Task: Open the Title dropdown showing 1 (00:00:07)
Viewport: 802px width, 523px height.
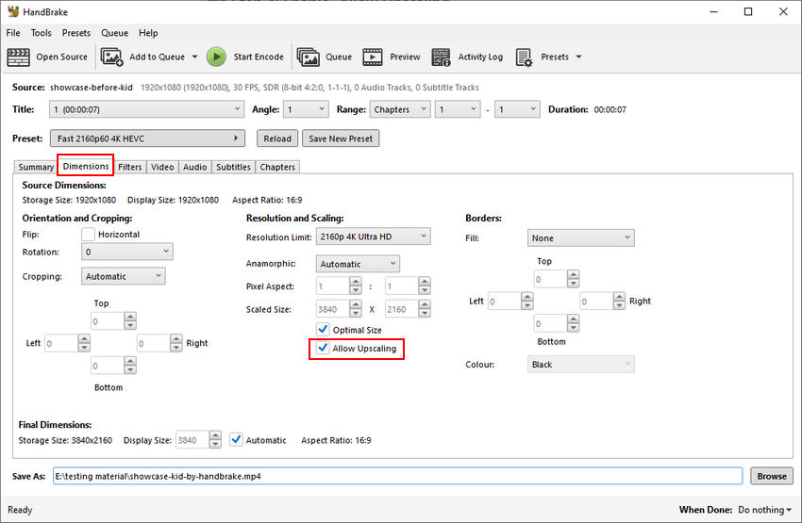Action: pyautogui.click(x=147, y=109)
